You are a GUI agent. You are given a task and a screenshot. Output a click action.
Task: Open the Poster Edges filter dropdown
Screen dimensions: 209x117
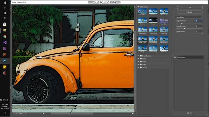click(188, 17)
